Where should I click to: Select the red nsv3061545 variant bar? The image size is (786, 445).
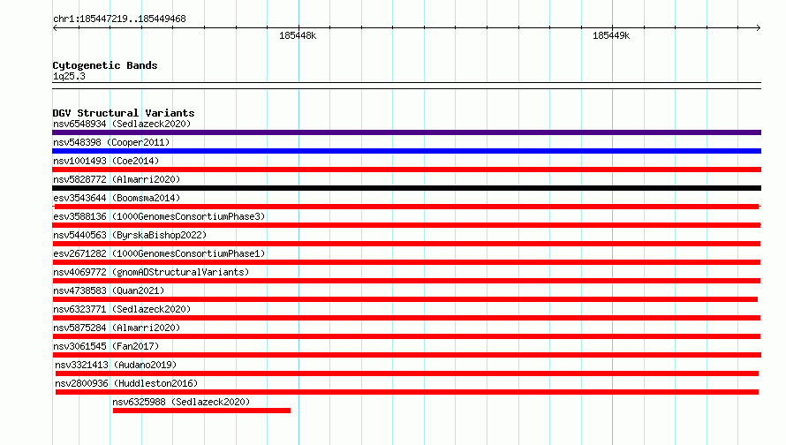[x=406, y=355]
